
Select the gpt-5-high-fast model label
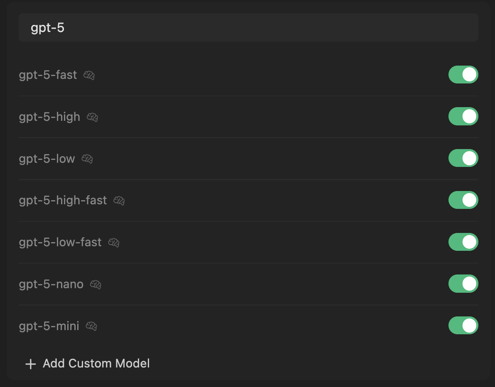63,201
